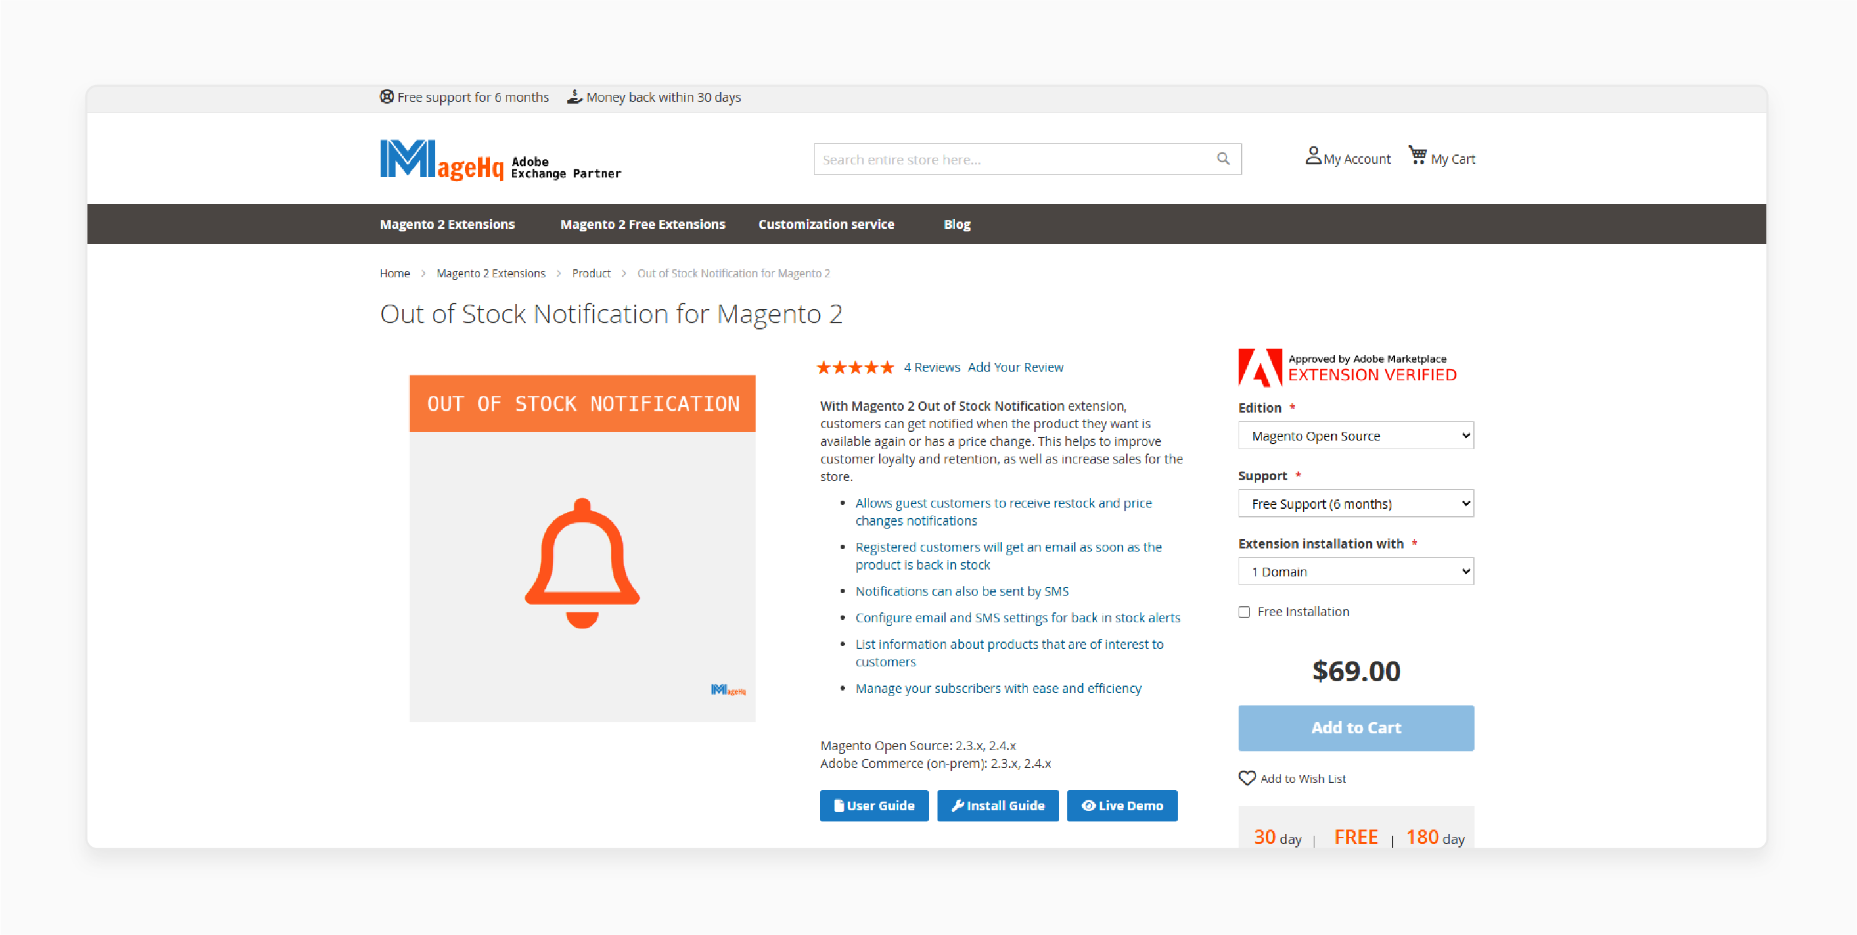Viewport: 1857px width, 935px height.
Task: Click the '30 day' guarantee text
Action: pos(1277,837)
